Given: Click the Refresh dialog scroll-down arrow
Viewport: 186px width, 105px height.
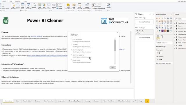Looking at the screenshot, I should (115, 63).
